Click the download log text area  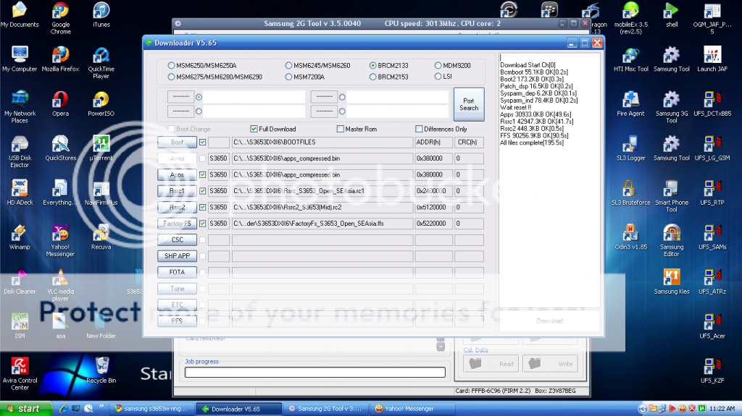549,180
